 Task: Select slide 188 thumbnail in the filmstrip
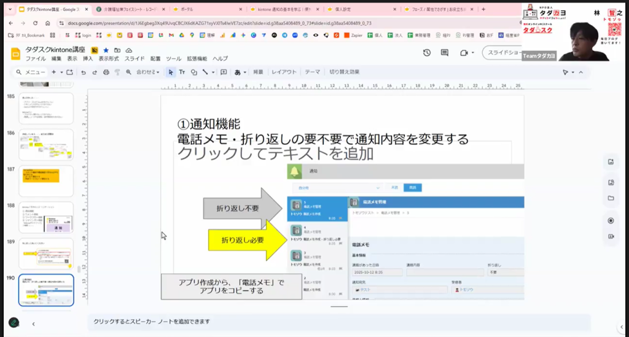(x=47, y=217)
